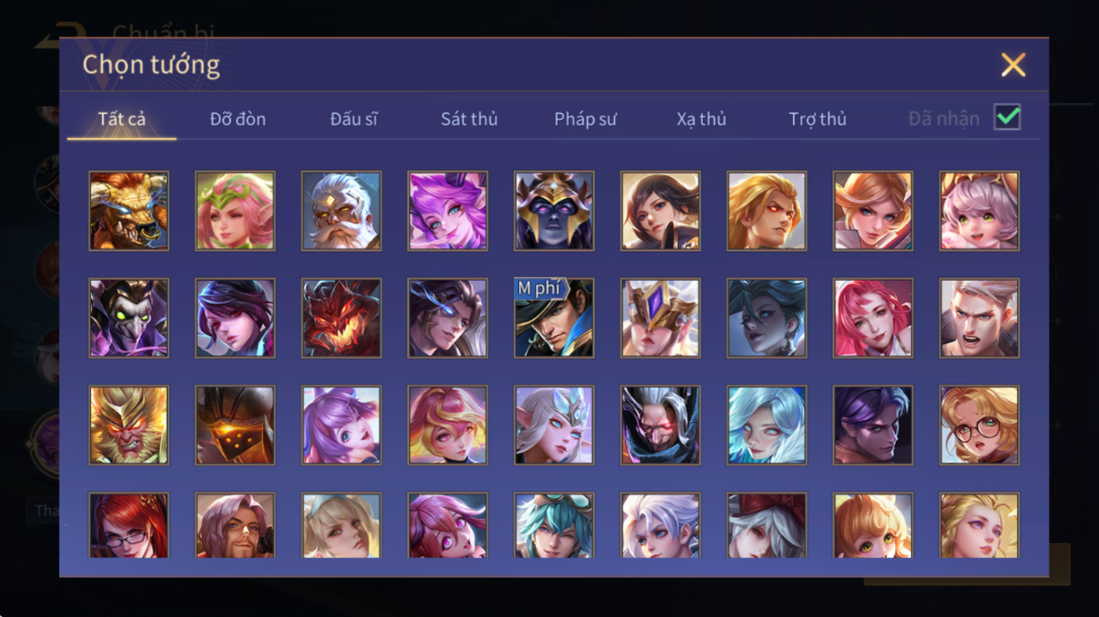The image size is (1099, 617).
Task: Open the 'Sát thủ' tab
Action: 469,119
